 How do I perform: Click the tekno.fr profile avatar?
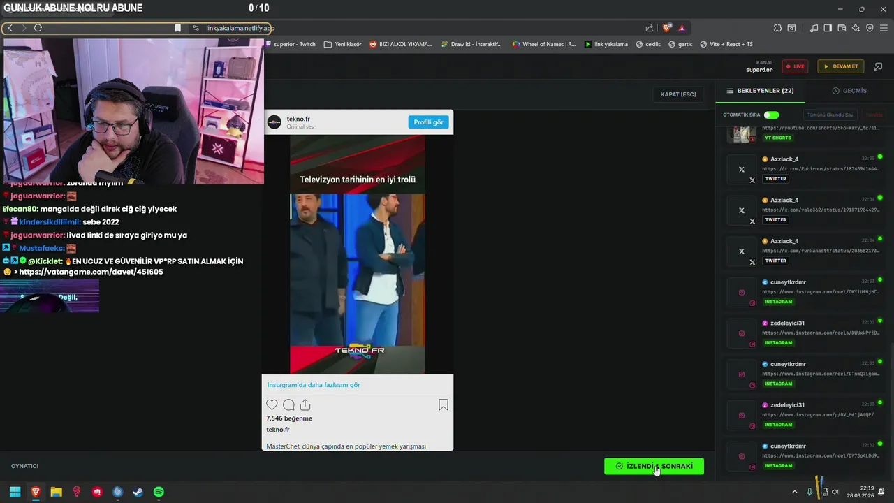tap(274, 122)
